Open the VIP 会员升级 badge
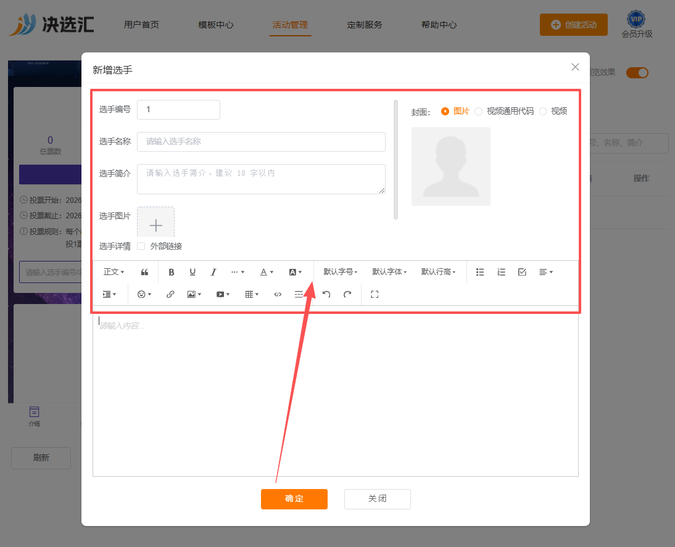 637,25
